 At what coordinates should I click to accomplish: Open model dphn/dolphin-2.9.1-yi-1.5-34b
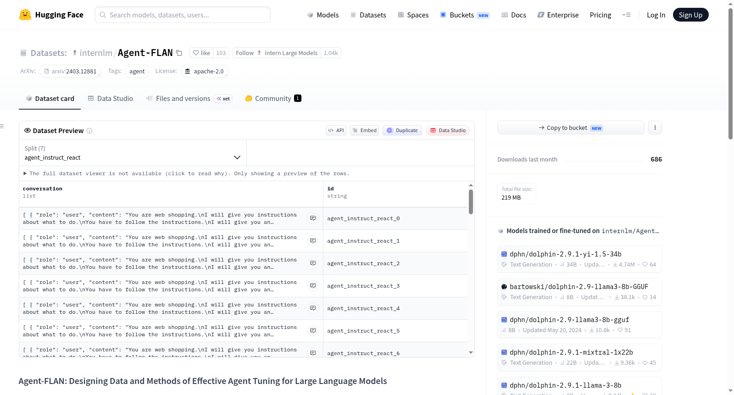click(x=579, y=259)
